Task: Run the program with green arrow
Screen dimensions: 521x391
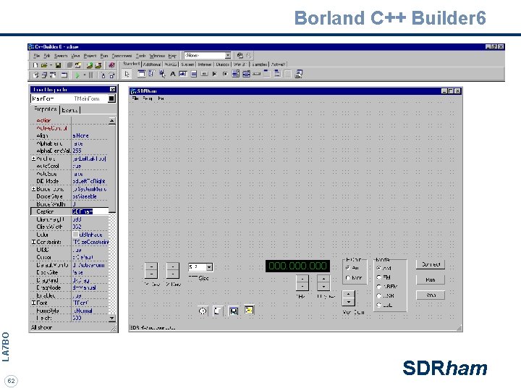Action: pos(77,75)
